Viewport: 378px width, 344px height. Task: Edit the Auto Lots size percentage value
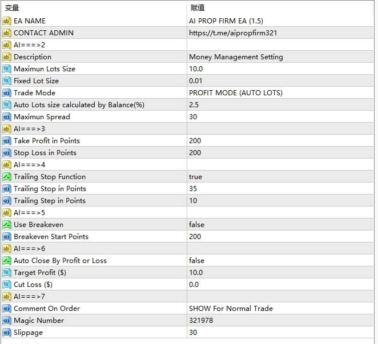pyautogui.click(x=194, y=105)
